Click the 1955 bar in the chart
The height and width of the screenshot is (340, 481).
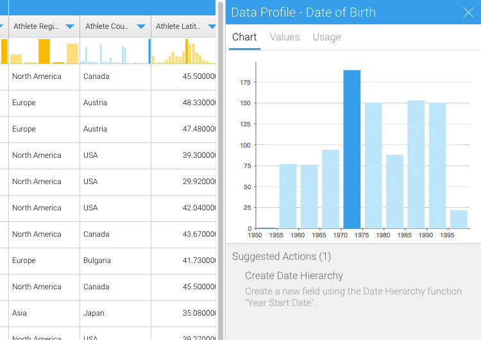pyautogui.click(x=287, y=196)
